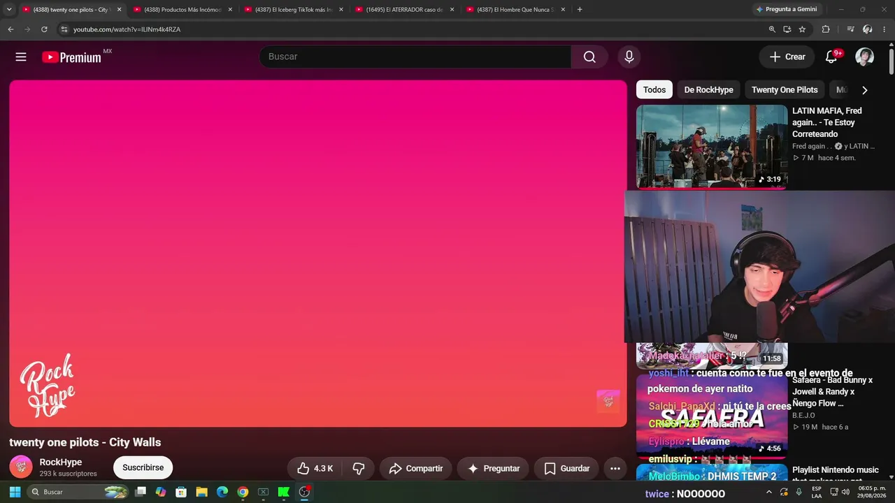Close the Productos Más Incómodos tab
Screen dimensions: 895x503
230,10
